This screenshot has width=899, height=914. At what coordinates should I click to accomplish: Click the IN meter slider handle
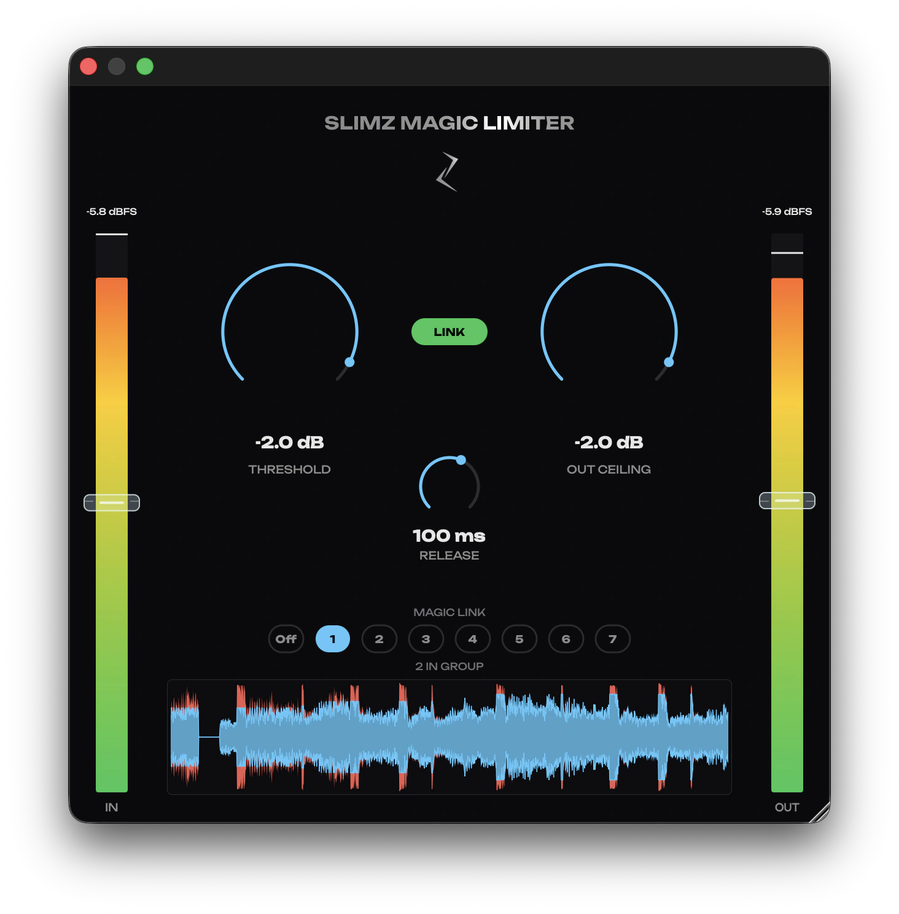[112, 502]
